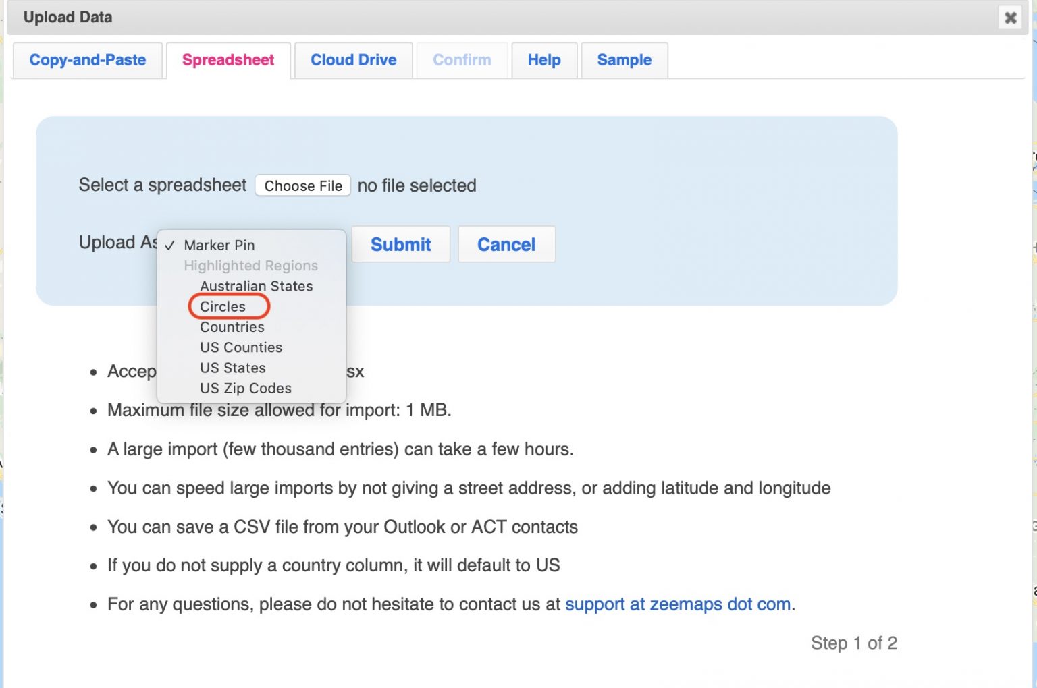Choose US Zip Codes option
The height and width of the screenshot is (688, 1037).
click(x=245, y=388)
